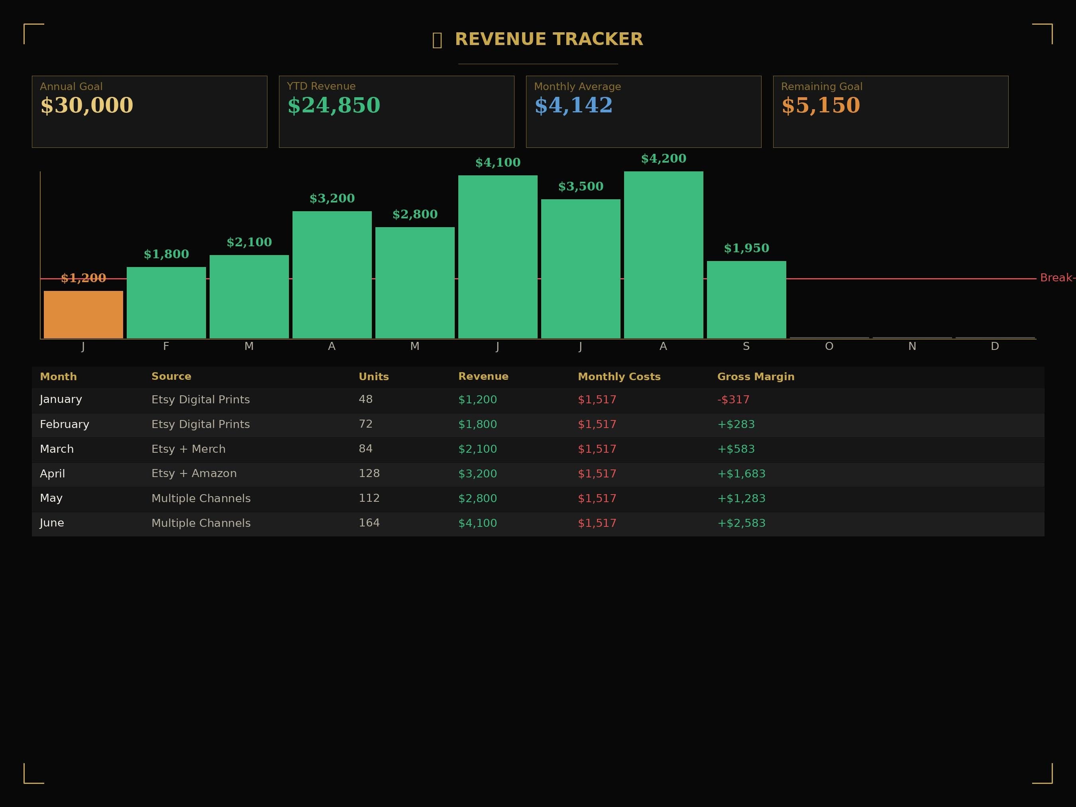1076x807 pixels.
Task: Click the September $1,950 bar
Action: tap(746, 299)
